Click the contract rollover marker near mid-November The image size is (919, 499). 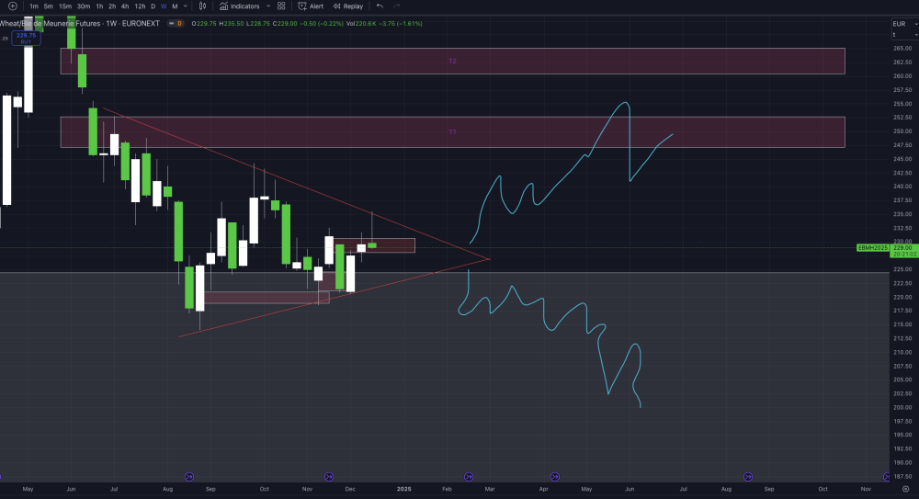[329, 477]
